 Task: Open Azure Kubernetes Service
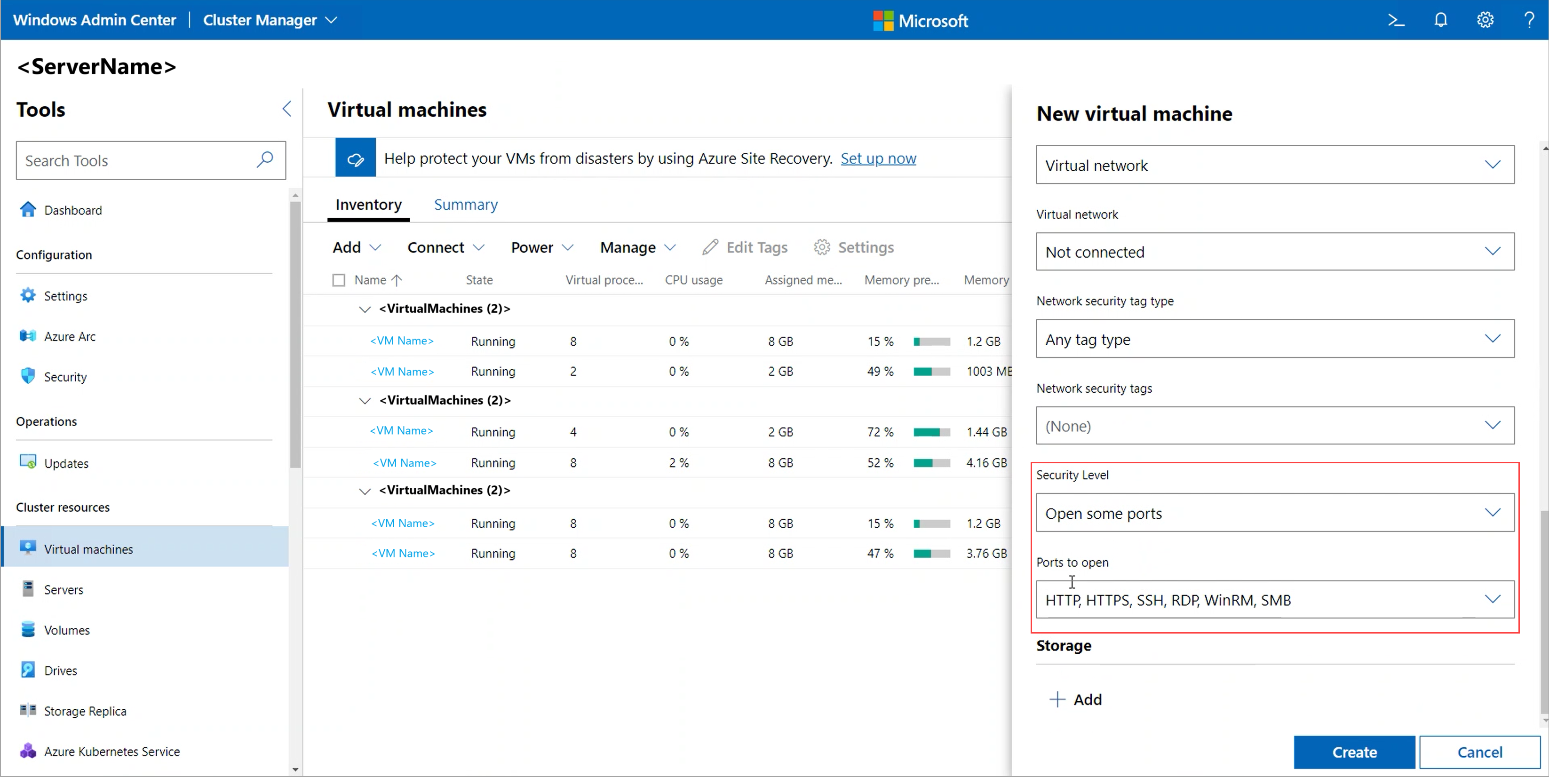pyautogui.click(x=112, y=751)
